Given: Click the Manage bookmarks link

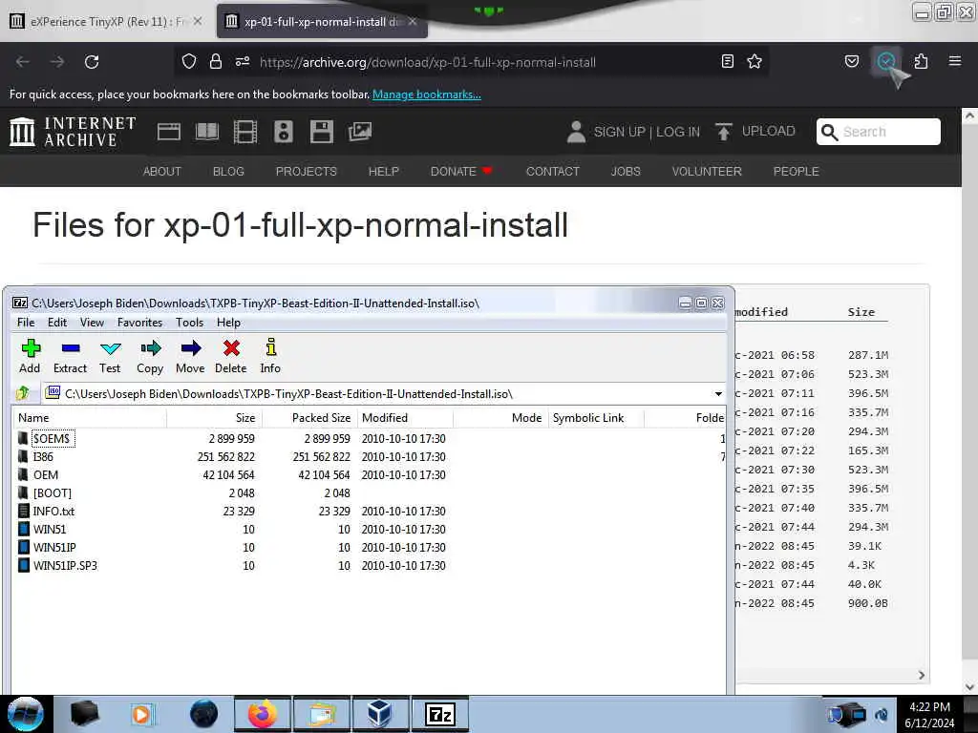Looking at the screenshot, I should pos(427,94).
